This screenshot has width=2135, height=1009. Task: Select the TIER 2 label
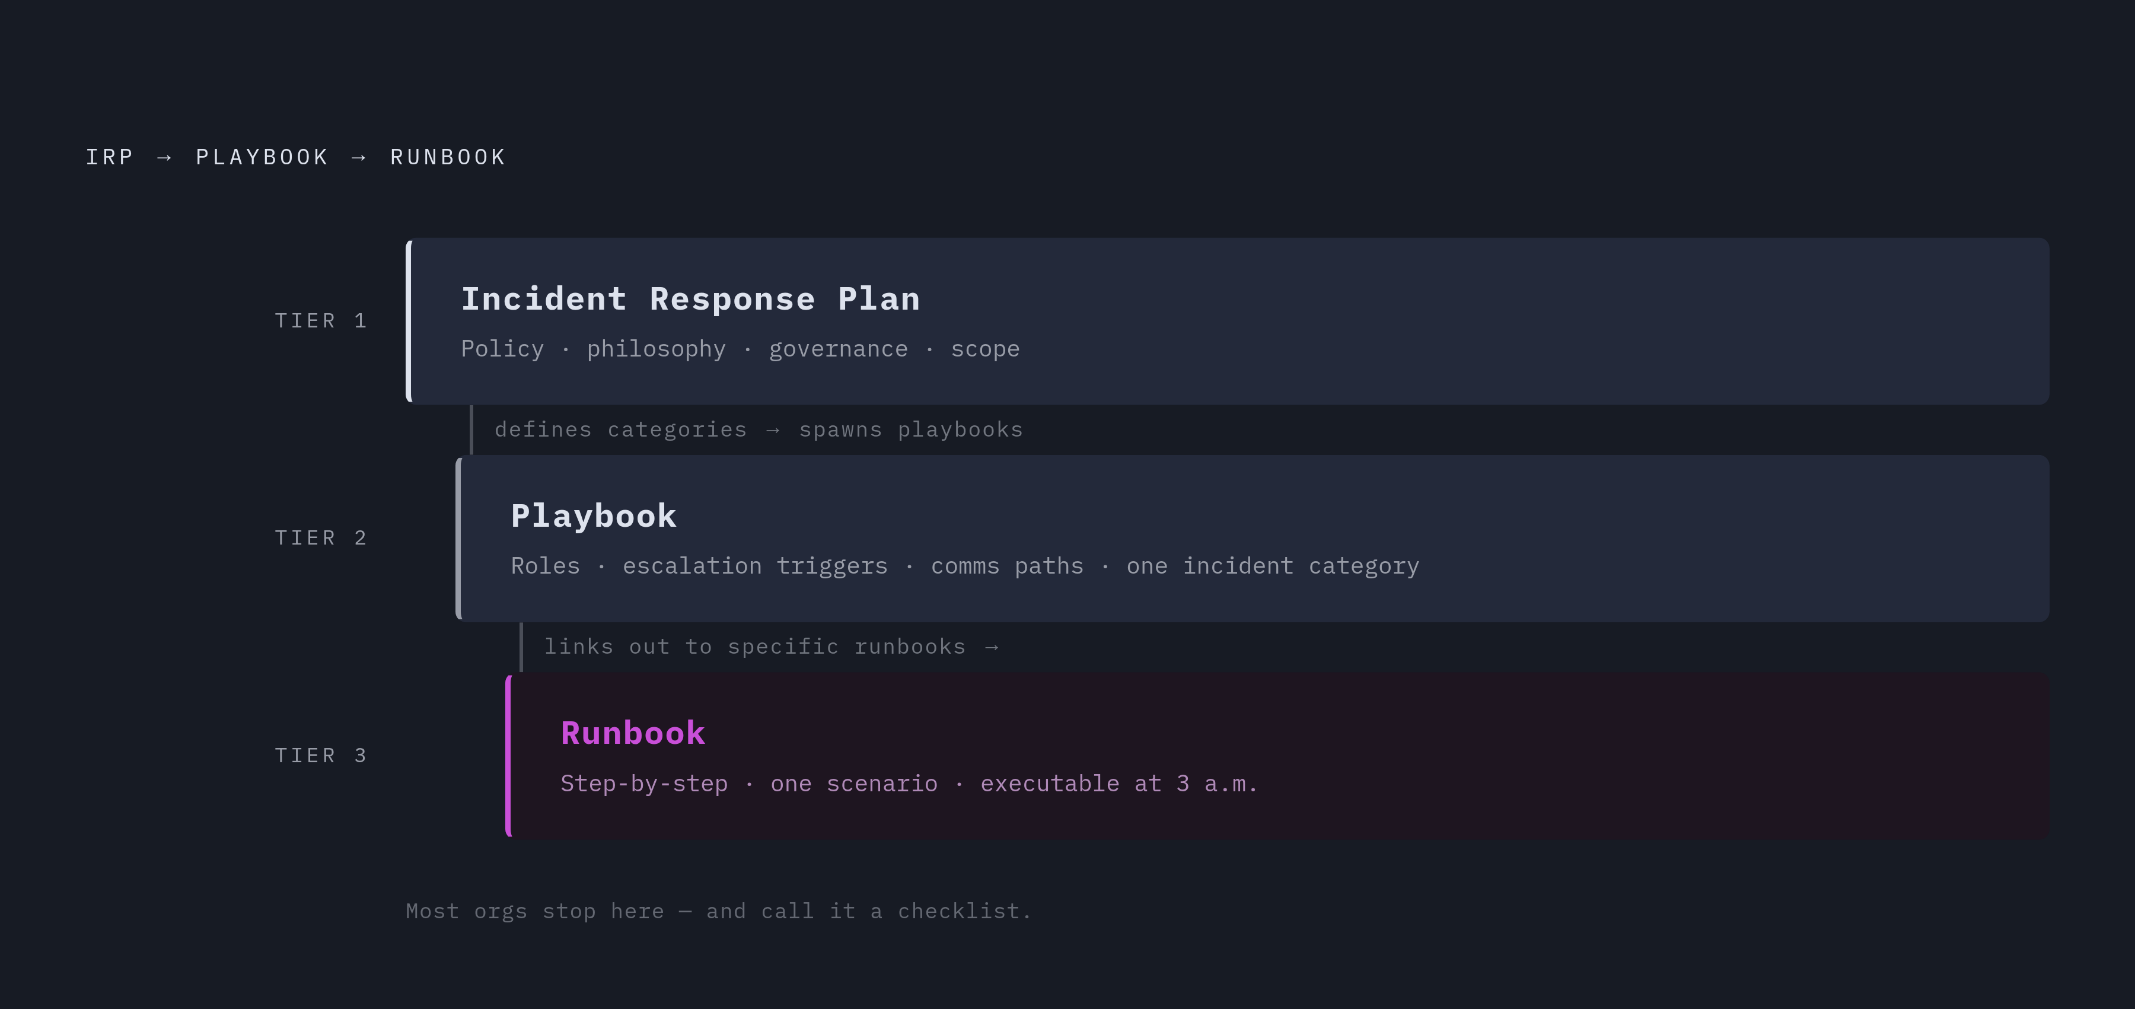click(321, 538)
